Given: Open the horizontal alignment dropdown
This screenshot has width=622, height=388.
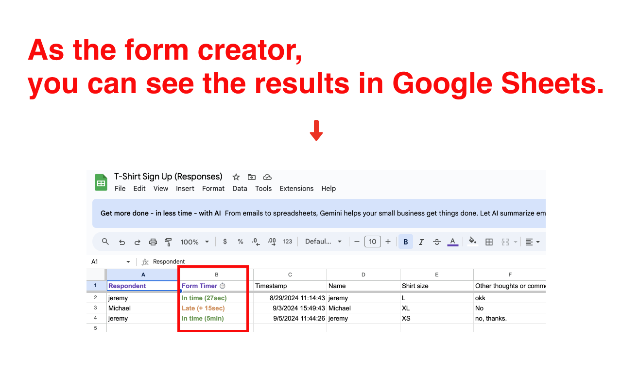Looking at the screenshot, I should 533,241.
